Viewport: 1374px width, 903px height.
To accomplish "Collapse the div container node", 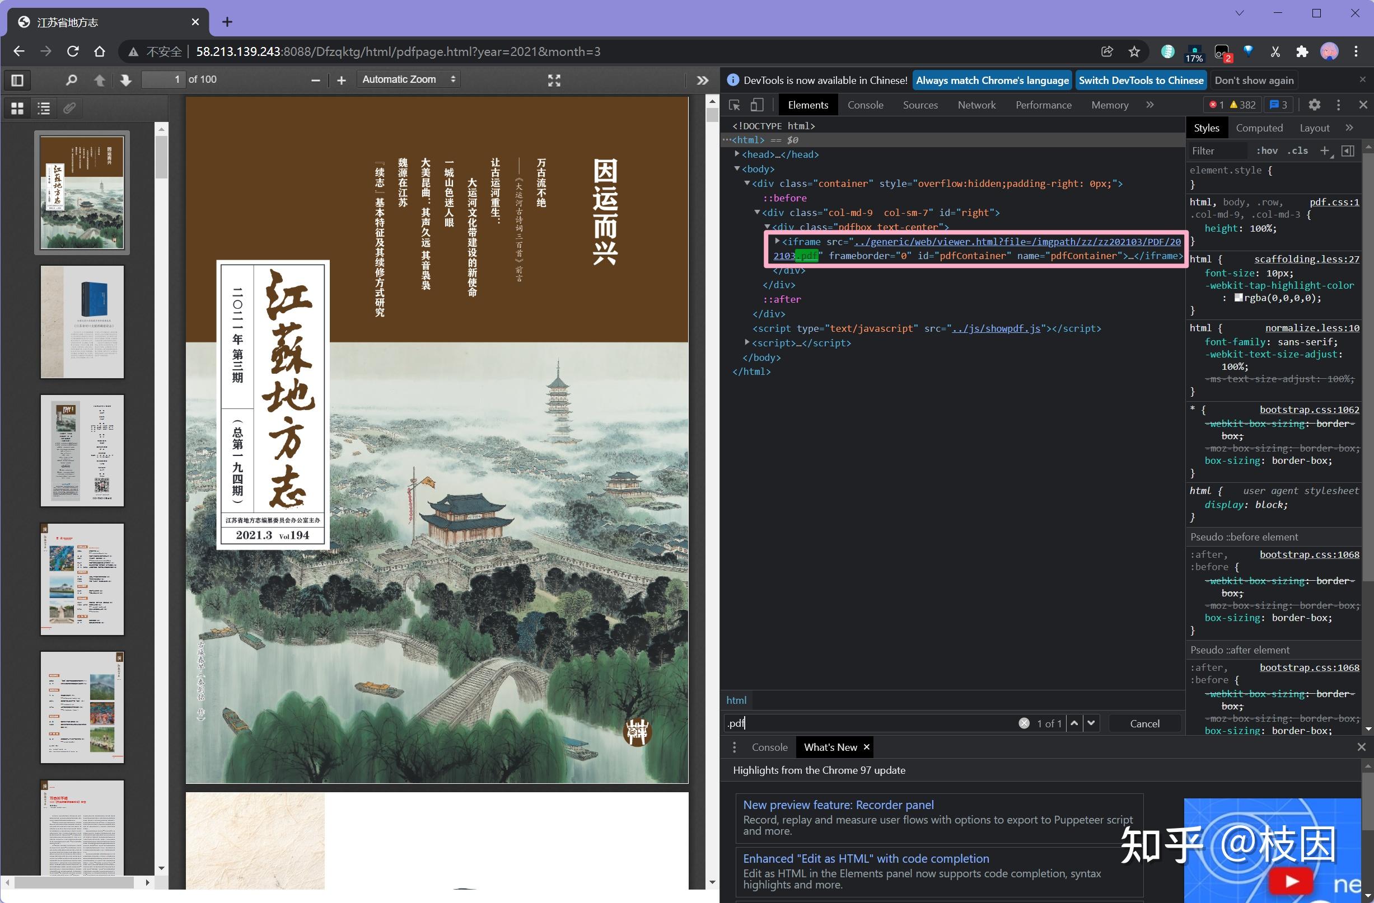I will (x=747, y=184).
